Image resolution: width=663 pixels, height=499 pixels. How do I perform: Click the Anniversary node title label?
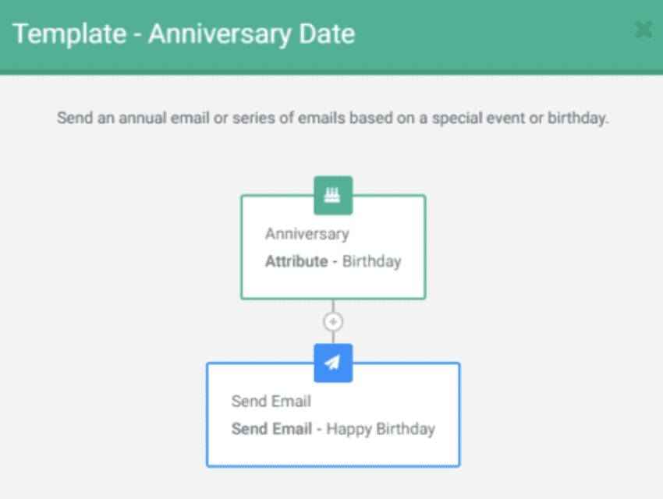pos(307,234)
